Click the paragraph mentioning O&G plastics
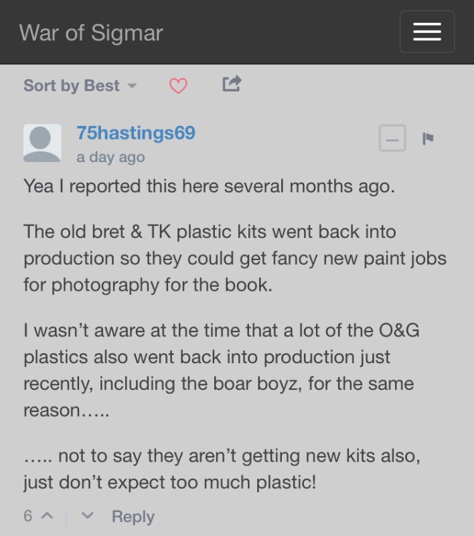Image resolution: width=474 pixels, height=536 pixels. (222, 370)
